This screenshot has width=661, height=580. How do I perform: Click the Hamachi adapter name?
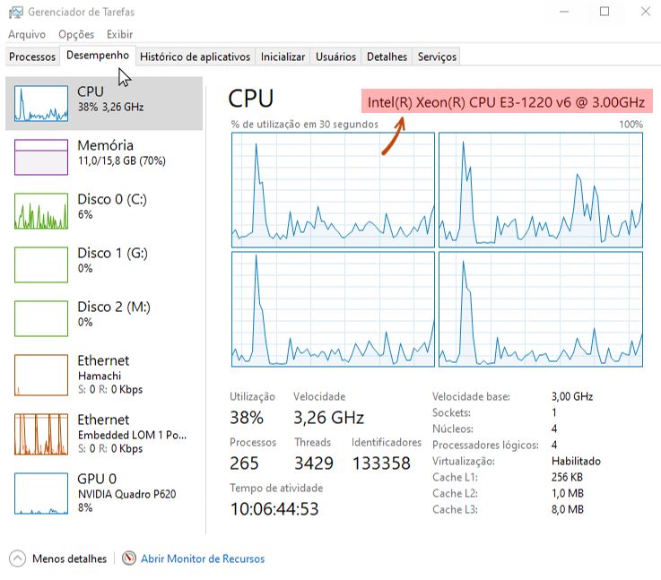100,376
